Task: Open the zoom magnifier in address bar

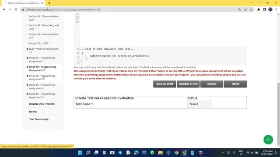Action: click(239, 10)
